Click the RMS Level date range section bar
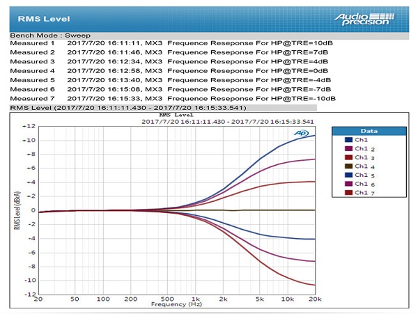 point(163,108)
